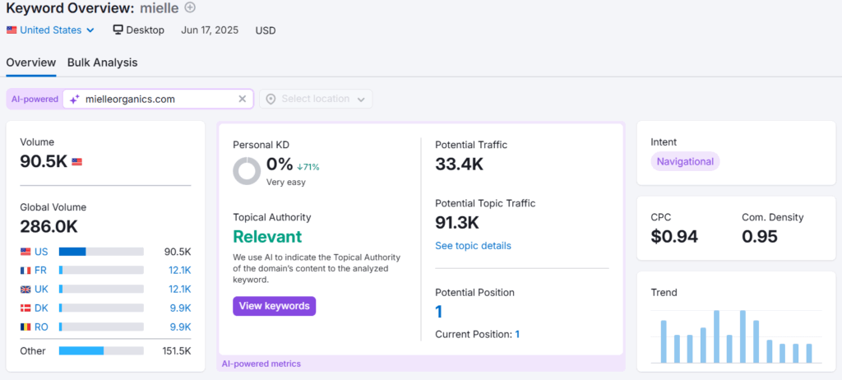The height and width of the screenshot is (380, 842).
Task: Click the Personal KD donut chart
Action: click(247, 171)
